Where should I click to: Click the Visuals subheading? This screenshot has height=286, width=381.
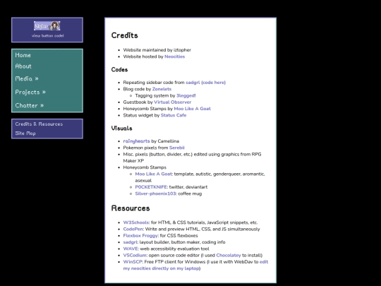pos(122,128)
